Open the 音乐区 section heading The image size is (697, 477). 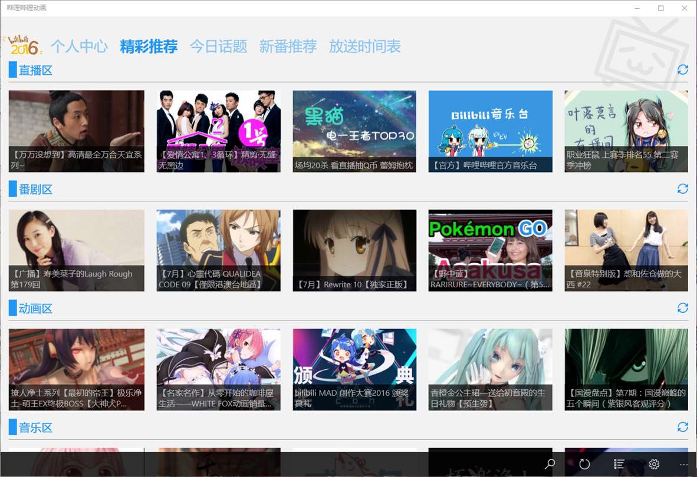[35, 428]
